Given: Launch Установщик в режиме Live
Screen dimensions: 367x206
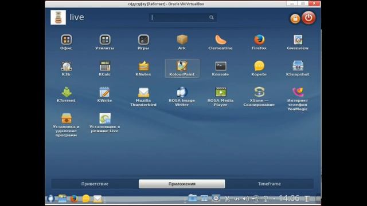Looking at the screenshot, I should (x=104, y=123).
